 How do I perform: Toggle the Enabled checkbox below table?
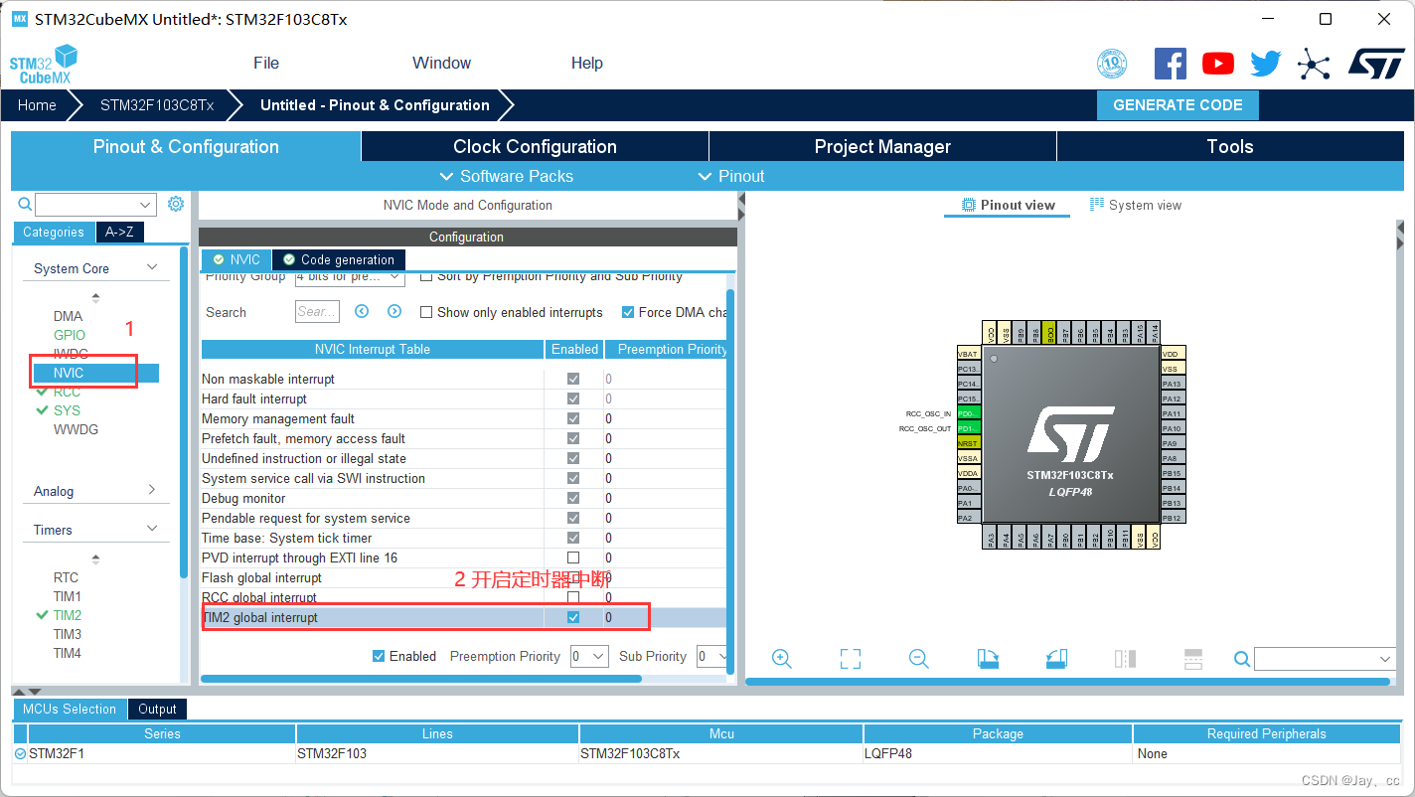(379, 656)
